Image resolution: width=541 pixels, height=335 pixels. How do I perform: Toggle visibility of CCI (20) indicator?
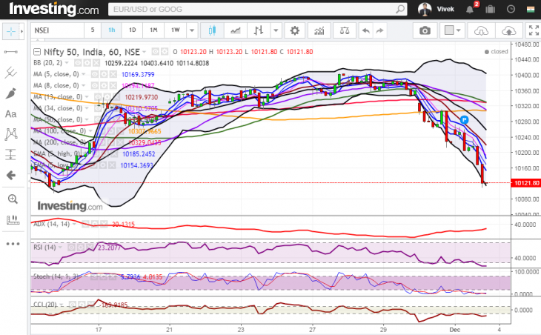pos(72,305)
